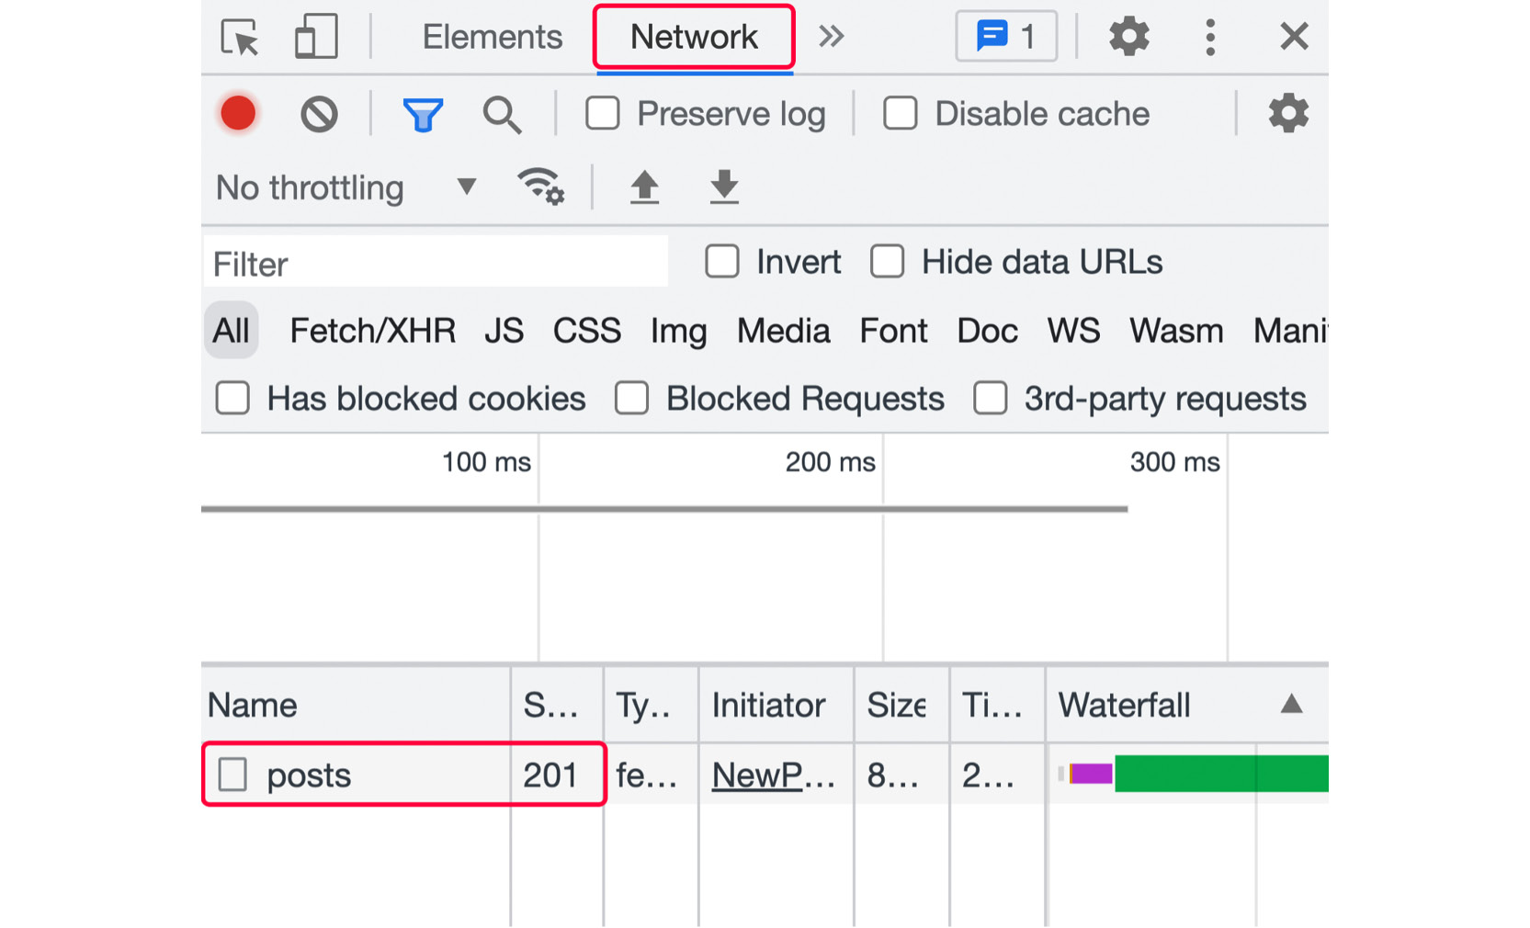
Task: Enable Disable cache
Action: pos(900,113)
